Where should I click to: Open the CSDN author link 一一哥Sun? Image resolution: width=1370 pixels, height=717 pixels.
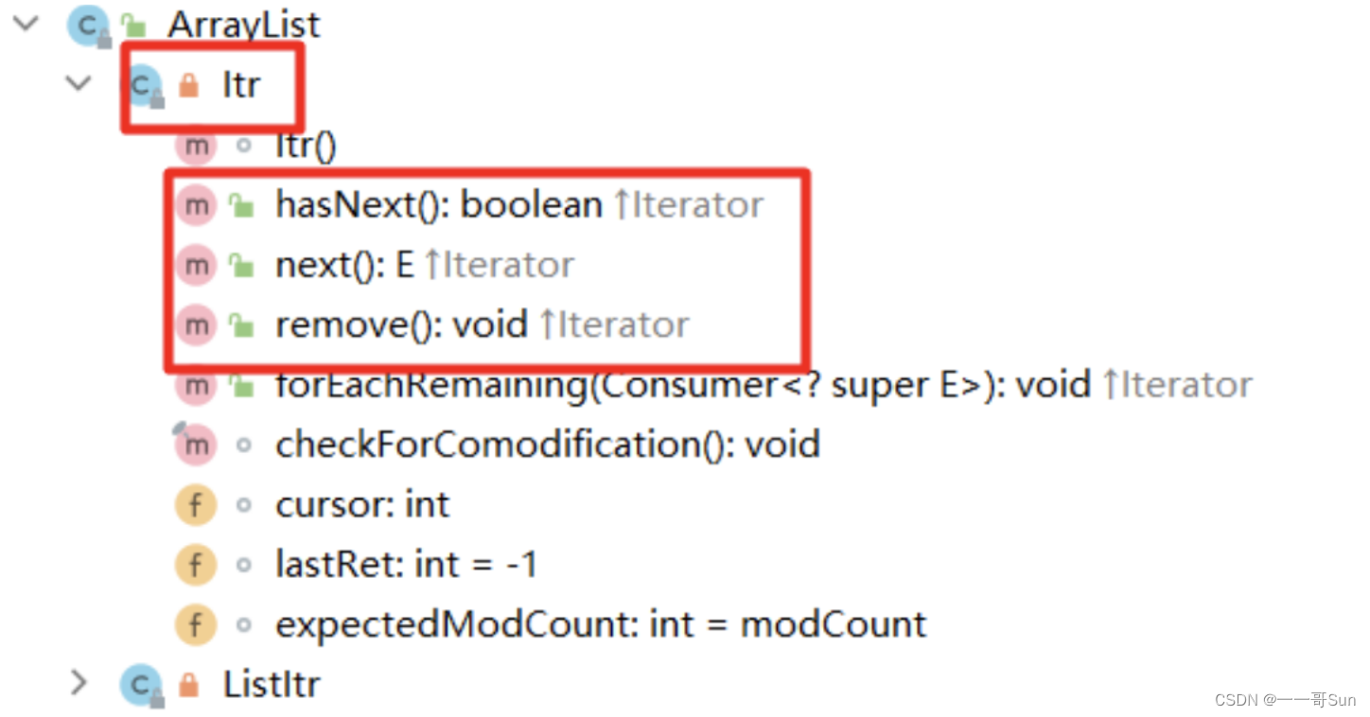[1284, 700]
